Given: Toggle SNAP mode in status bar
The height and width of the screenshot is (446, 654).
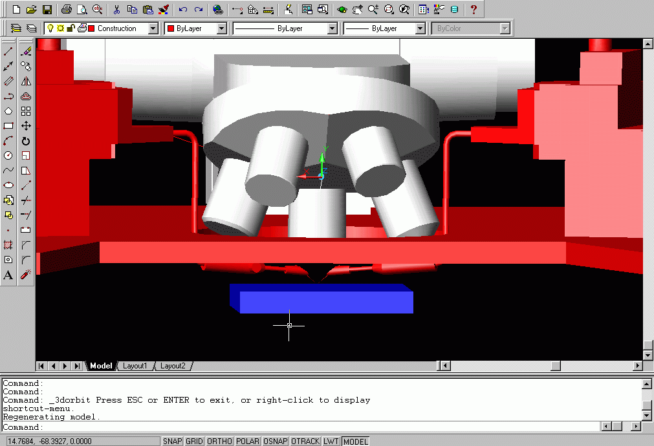Looking at the screenshot, I should (172, 441).
